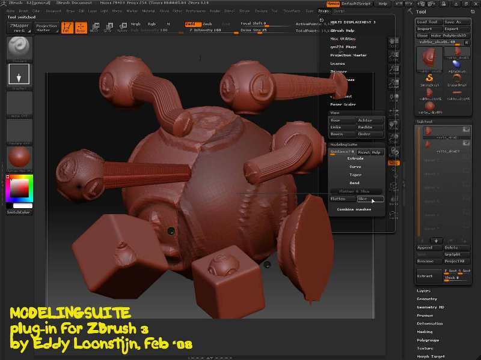Open the Brush menu
481x360 pixels.
pyautogui.click(x=23, y=11)
